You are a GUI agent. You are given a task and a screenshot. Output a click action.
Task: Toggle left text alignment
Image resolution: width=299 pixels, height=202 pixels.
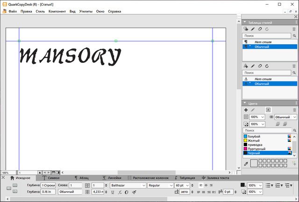coord(201,185)
